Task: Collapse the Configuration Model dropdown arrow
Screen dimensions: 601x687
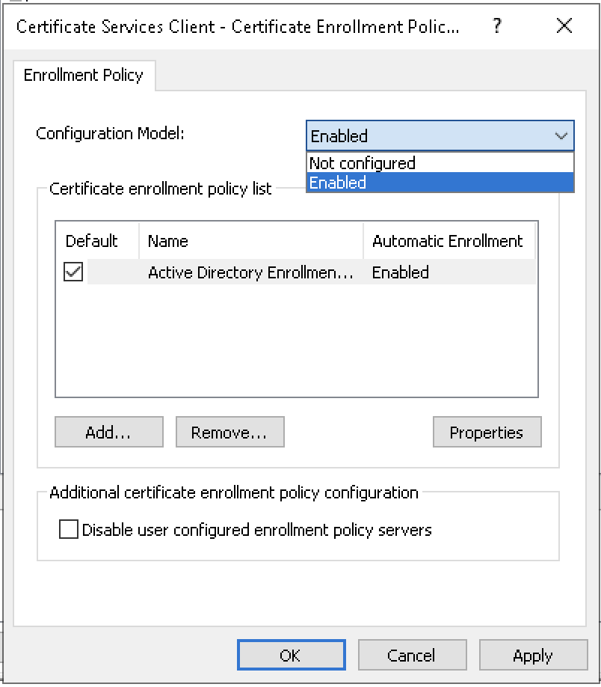Action: pos(561,136)
